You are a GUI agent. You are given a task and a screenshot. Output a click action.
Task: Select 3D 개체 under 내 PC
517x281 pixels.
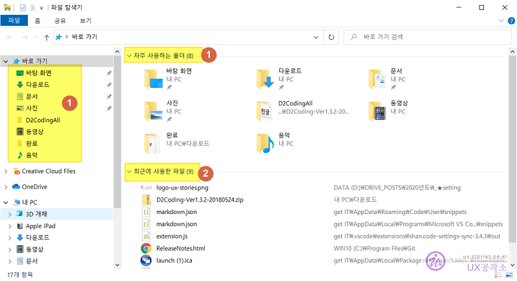36,214
